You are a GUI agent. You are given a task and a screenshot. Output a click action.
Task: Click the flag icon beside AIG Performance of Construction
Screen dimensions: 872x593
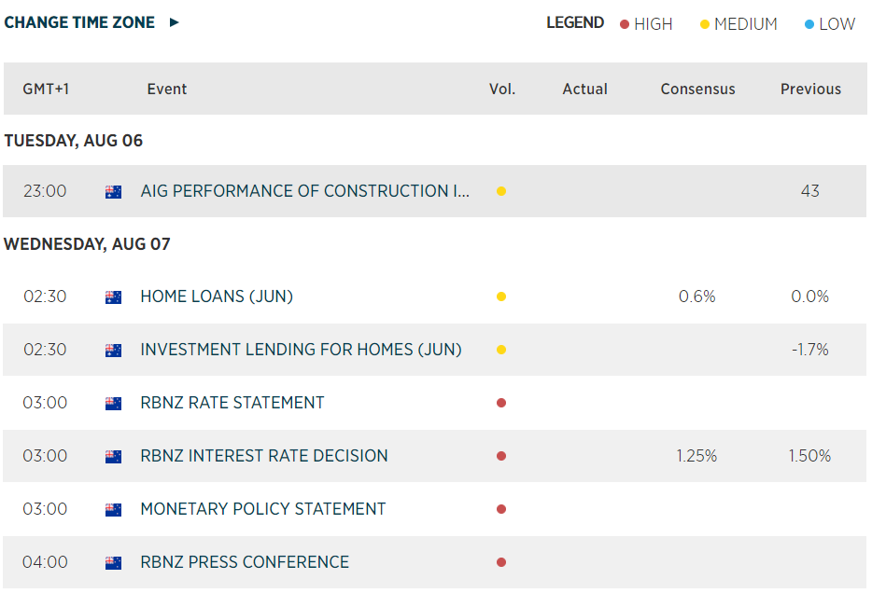coord(114,192)
